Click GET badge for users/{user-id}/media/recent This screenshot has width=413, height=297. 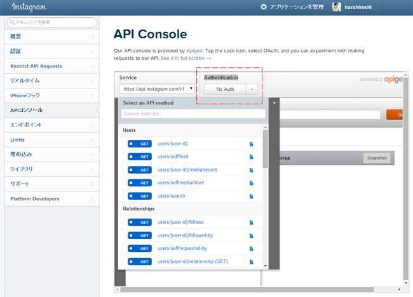click(140, 170)
